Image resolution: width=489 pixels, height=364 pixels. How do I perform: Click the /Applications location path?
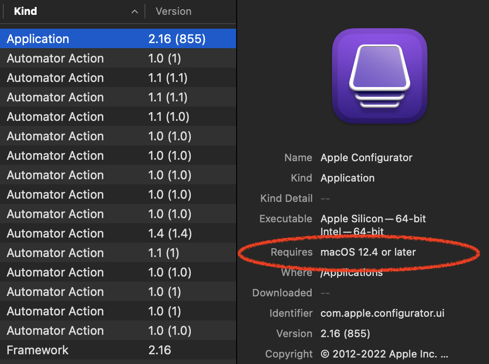point(352,273)
